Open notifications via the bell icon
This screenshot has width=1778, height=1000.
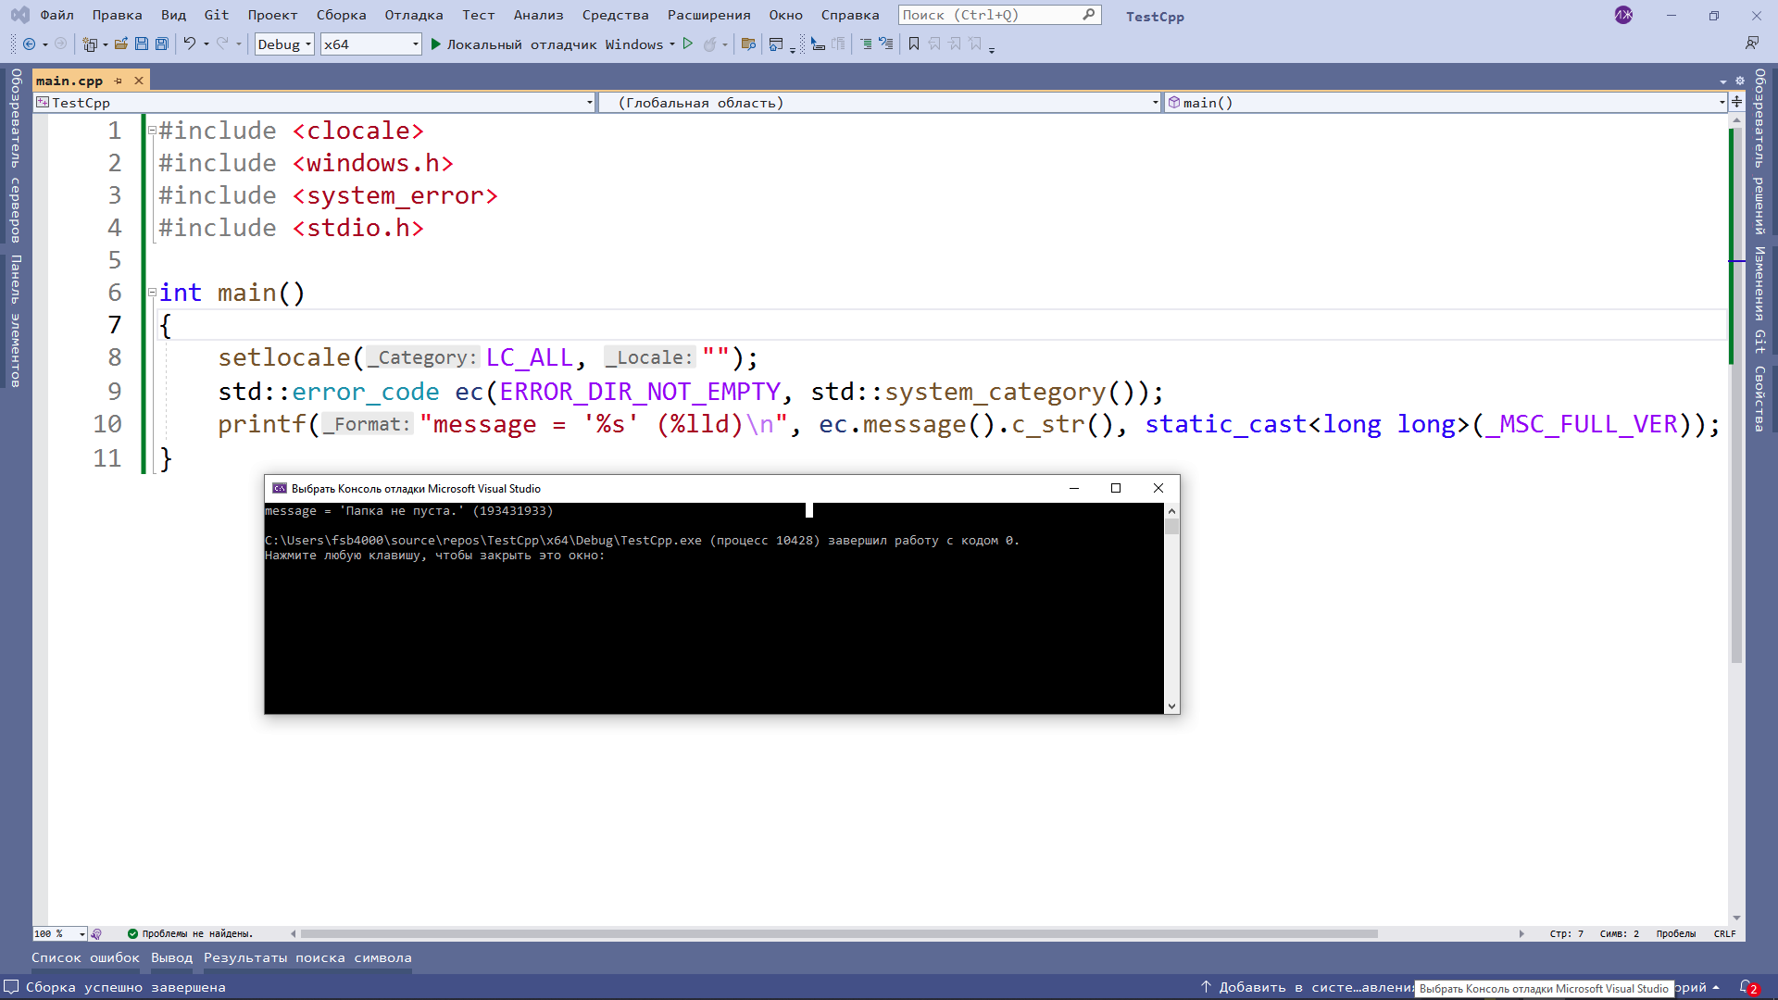click(1747, 987)
